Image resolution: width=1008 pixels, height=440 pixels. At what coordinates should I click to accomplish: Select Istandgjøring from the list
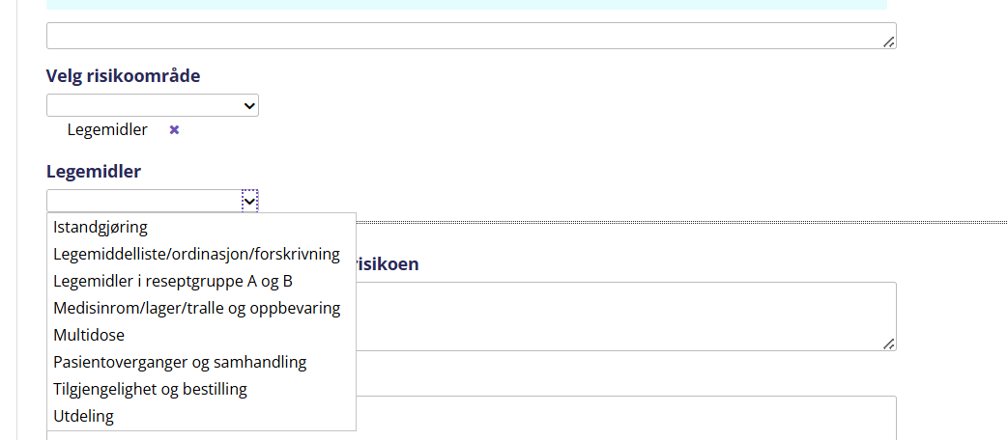tap(101, 227)
